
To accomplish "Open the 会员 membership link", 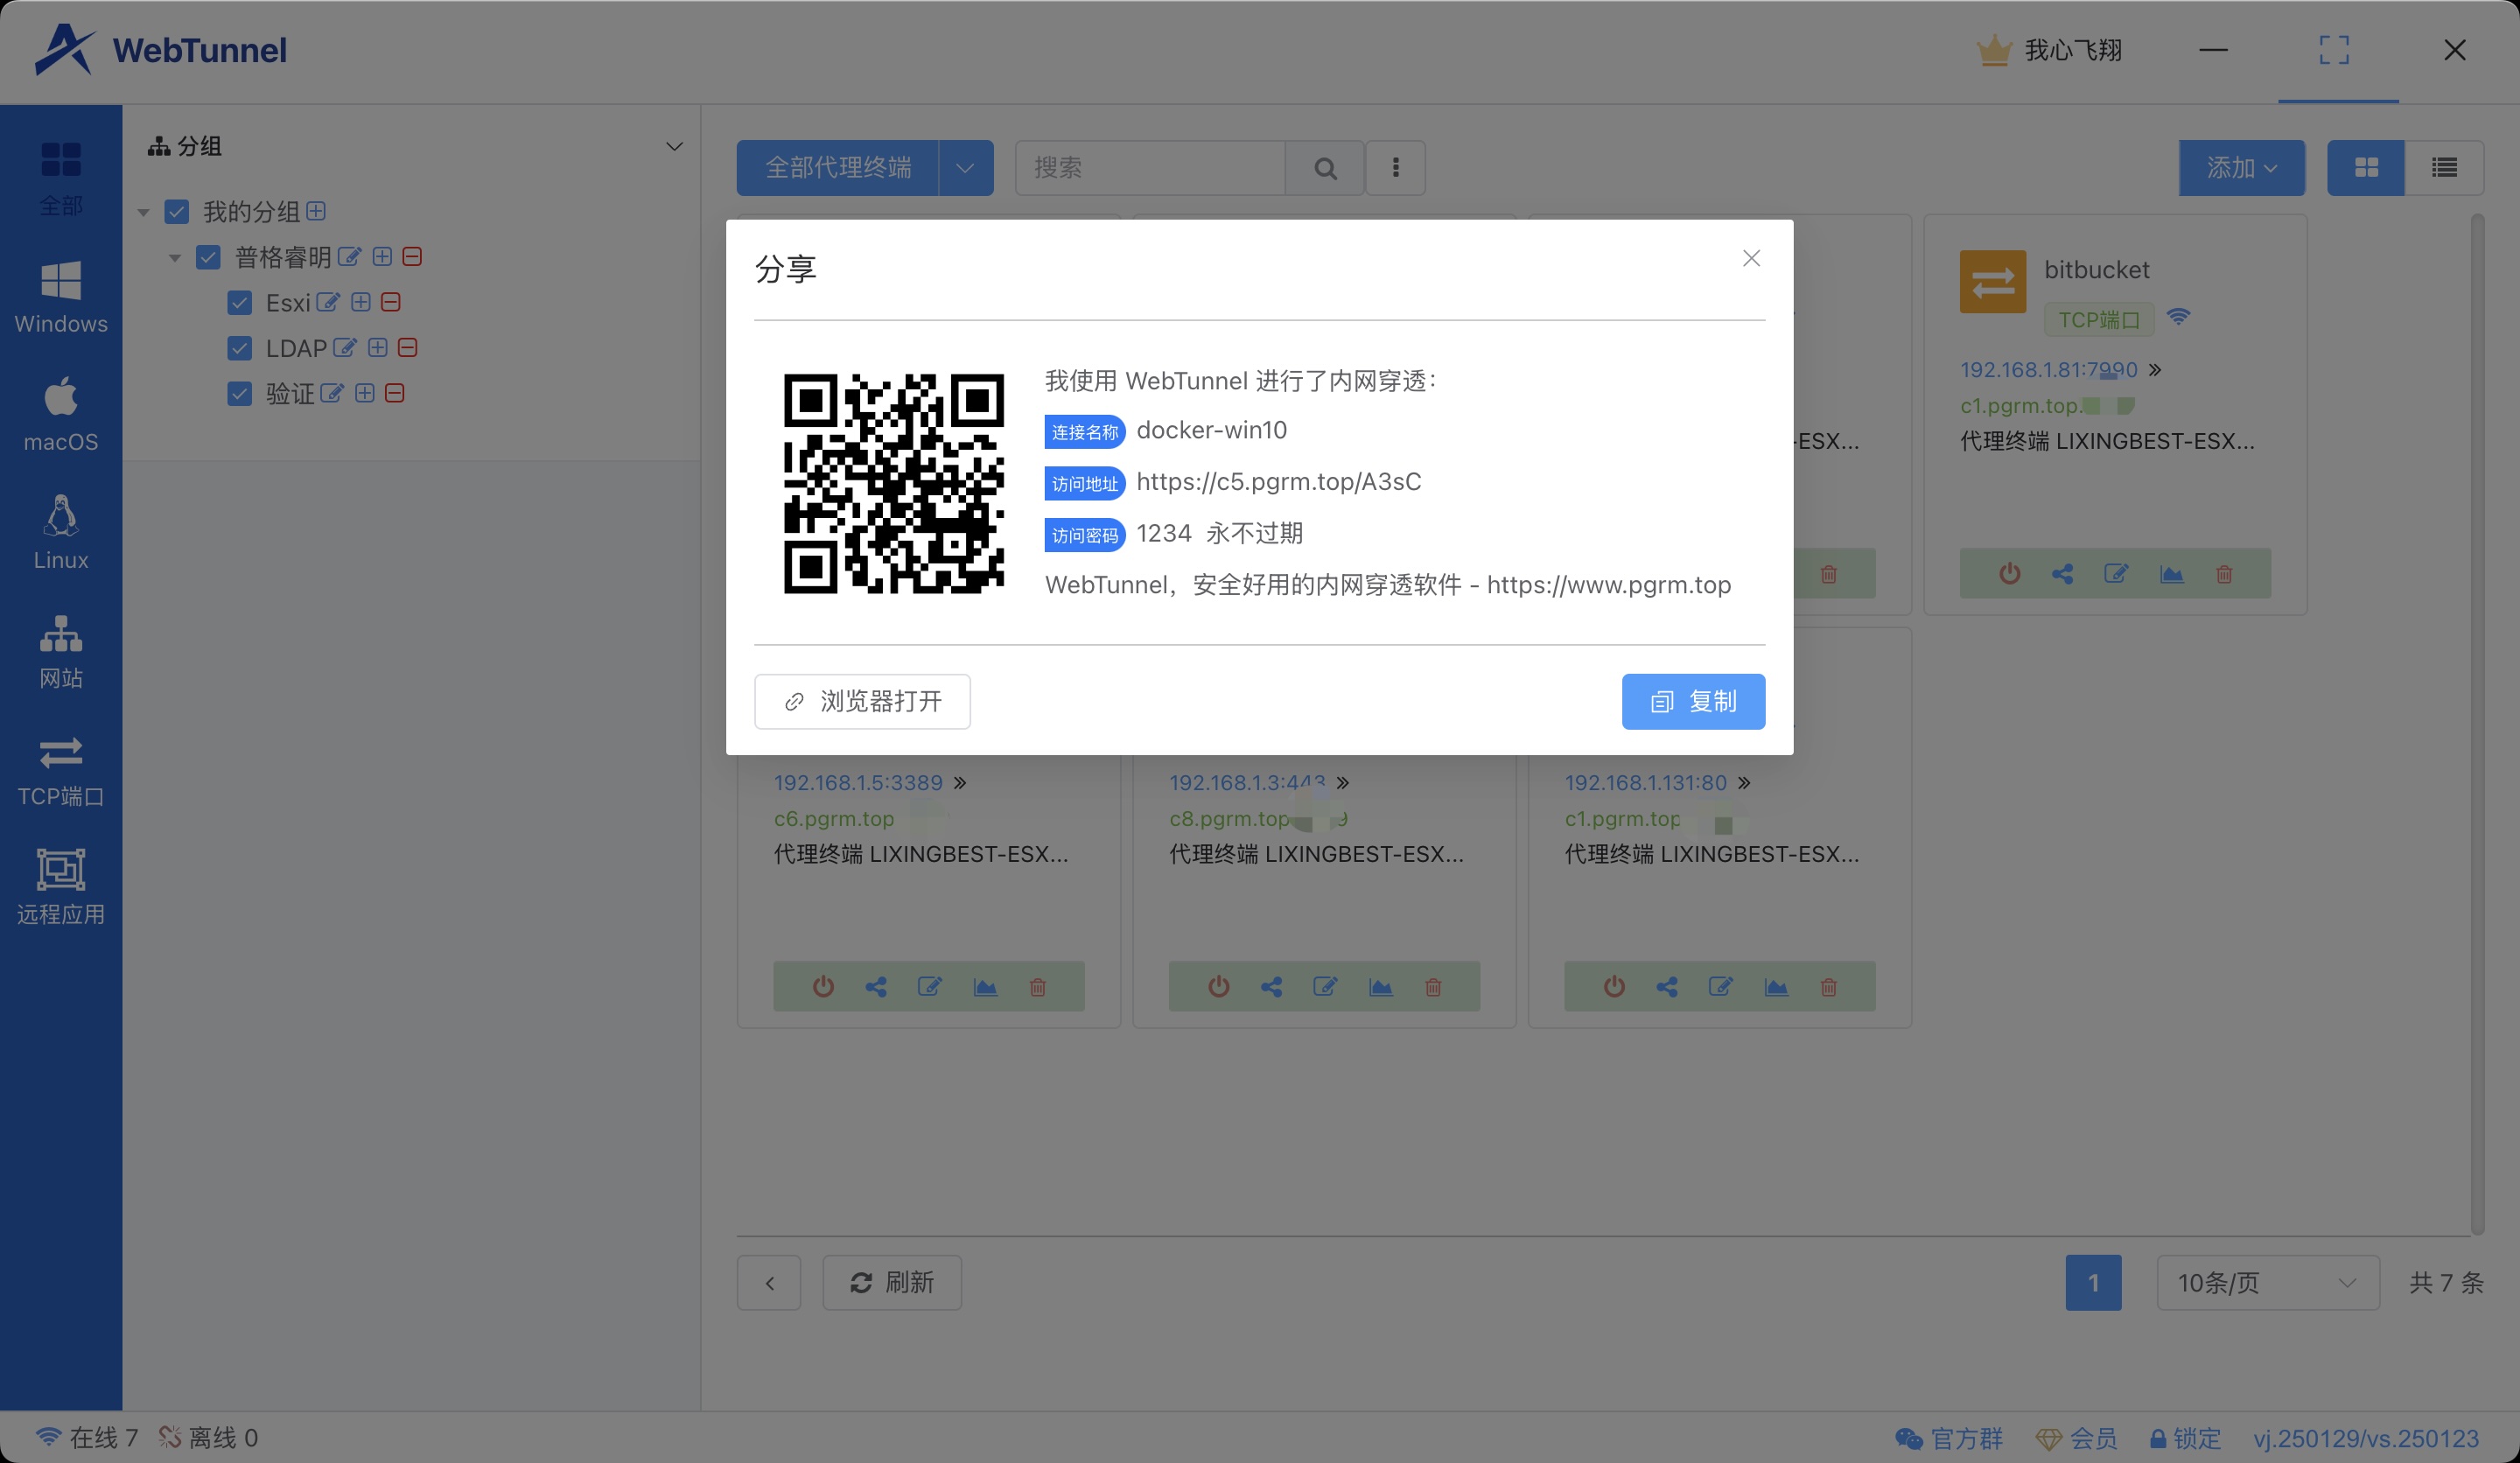I will click(x=2076, y=1438).
